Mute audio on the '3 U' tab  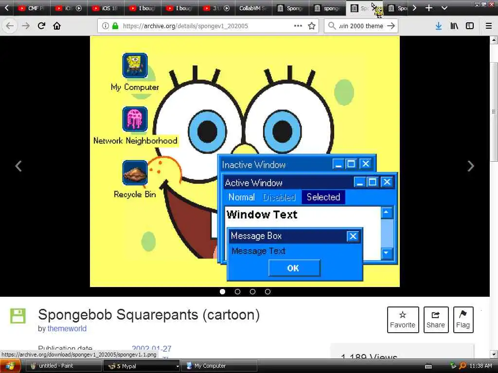point(227,8)
